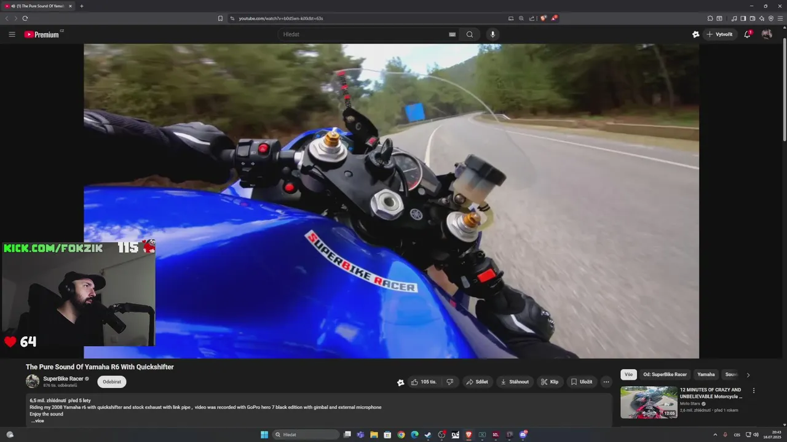Open the Brave Wallet icon

(753, 18)
